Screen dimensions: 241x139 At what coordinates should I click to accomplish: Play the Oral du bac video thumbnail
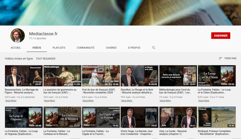coord(101,76)
